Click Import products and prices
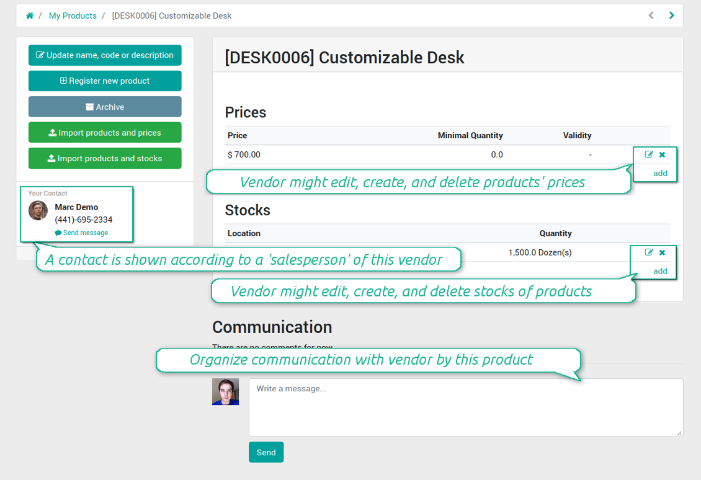Screen dimensions: 701x480 pyautogui.click(x=105, y=132)
